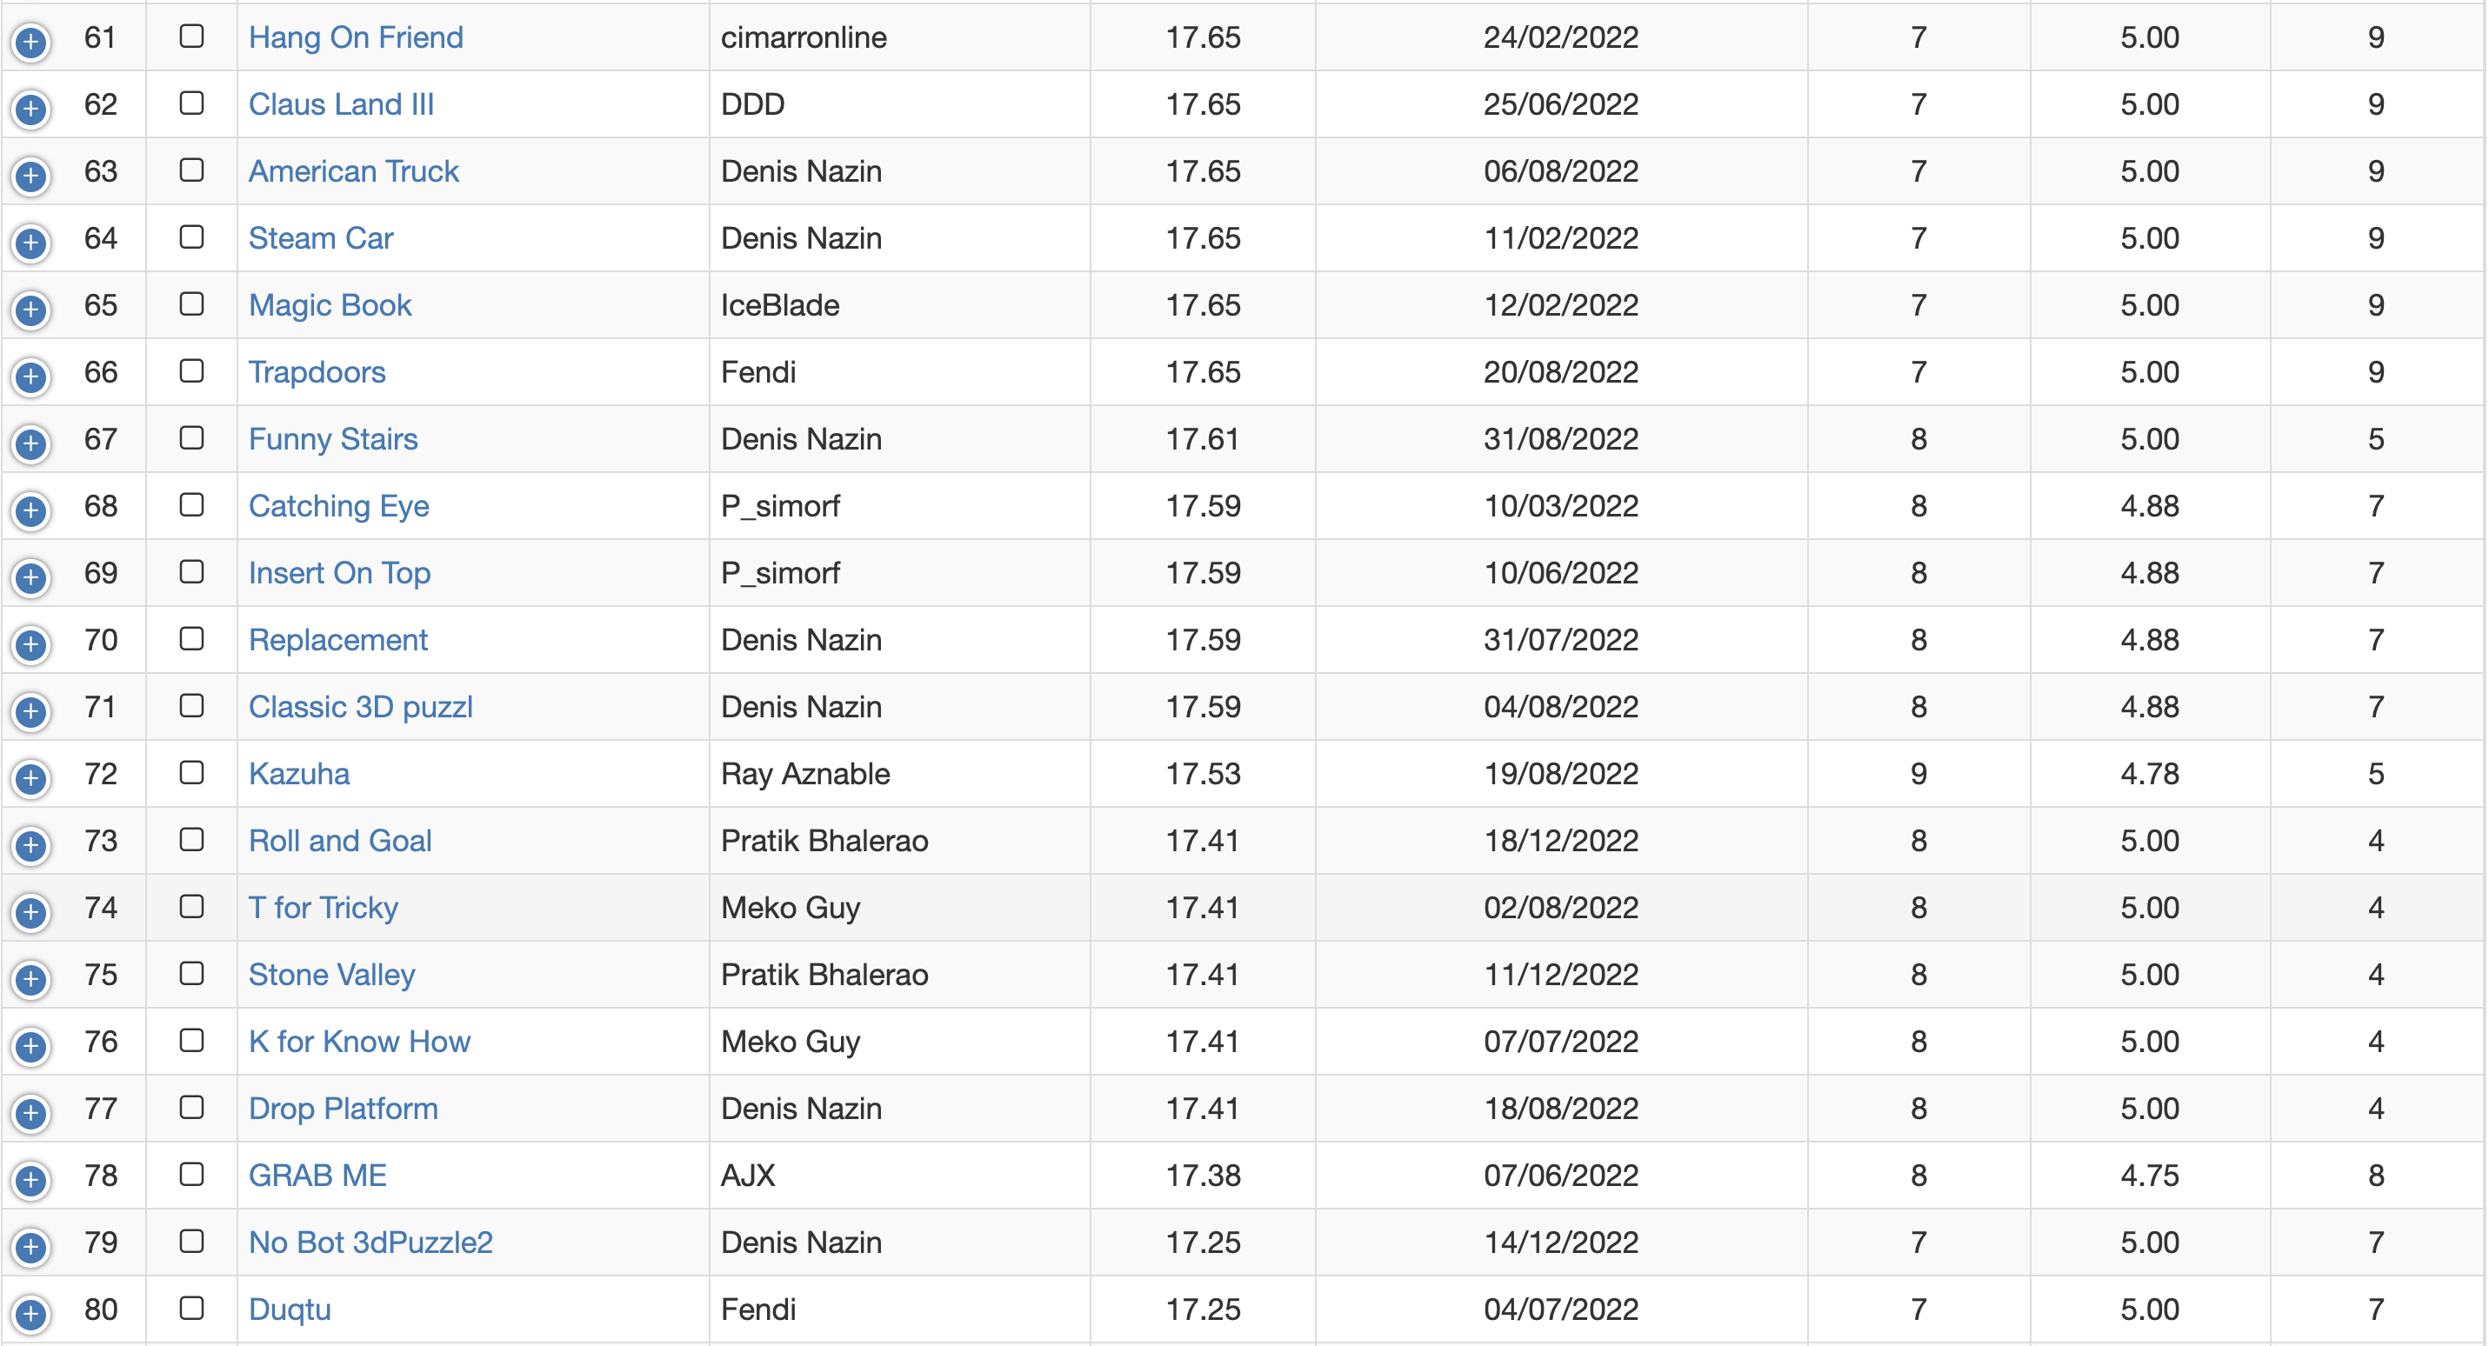
Task: Open the plus icon next to Kazuha
Action: (31, 778)
